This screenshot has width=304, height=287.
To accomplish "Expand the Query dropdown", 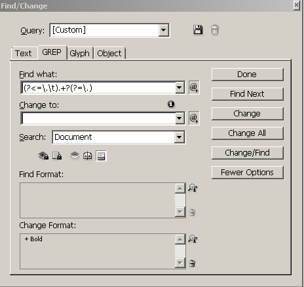I will [x=164, y=30].
